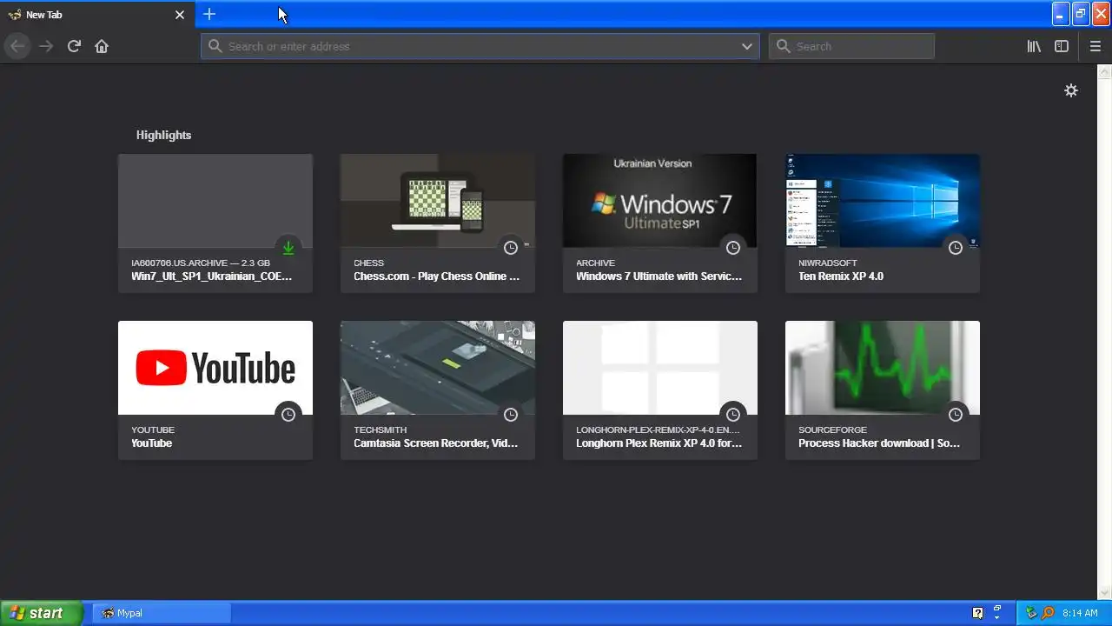Open new tab page settings gear
This screenshot has width=1112, height=626.
click(x=1071, y=90)
